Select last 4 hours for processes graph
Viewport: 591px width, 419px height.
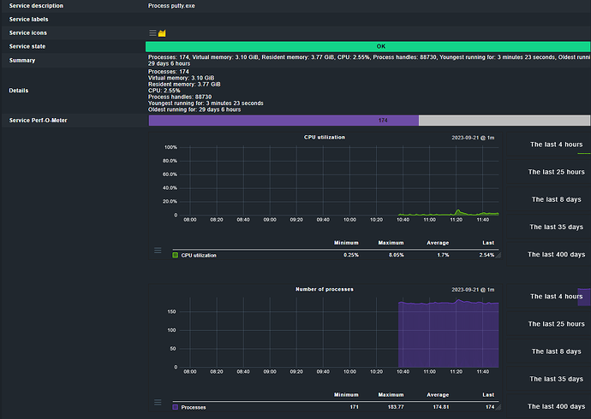tap(555, 297)
